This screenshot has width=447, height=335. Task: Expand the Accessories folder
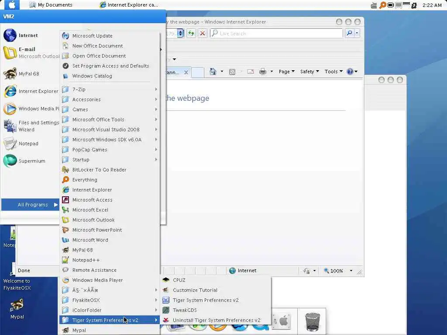click(x=110, y=99)
